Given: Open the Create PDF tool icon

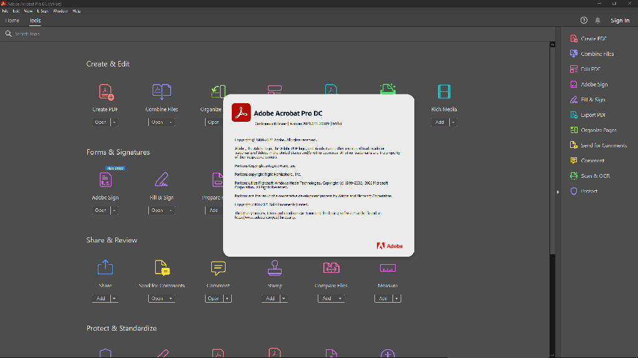Looking at the screenshot, I should coord(106,92).
